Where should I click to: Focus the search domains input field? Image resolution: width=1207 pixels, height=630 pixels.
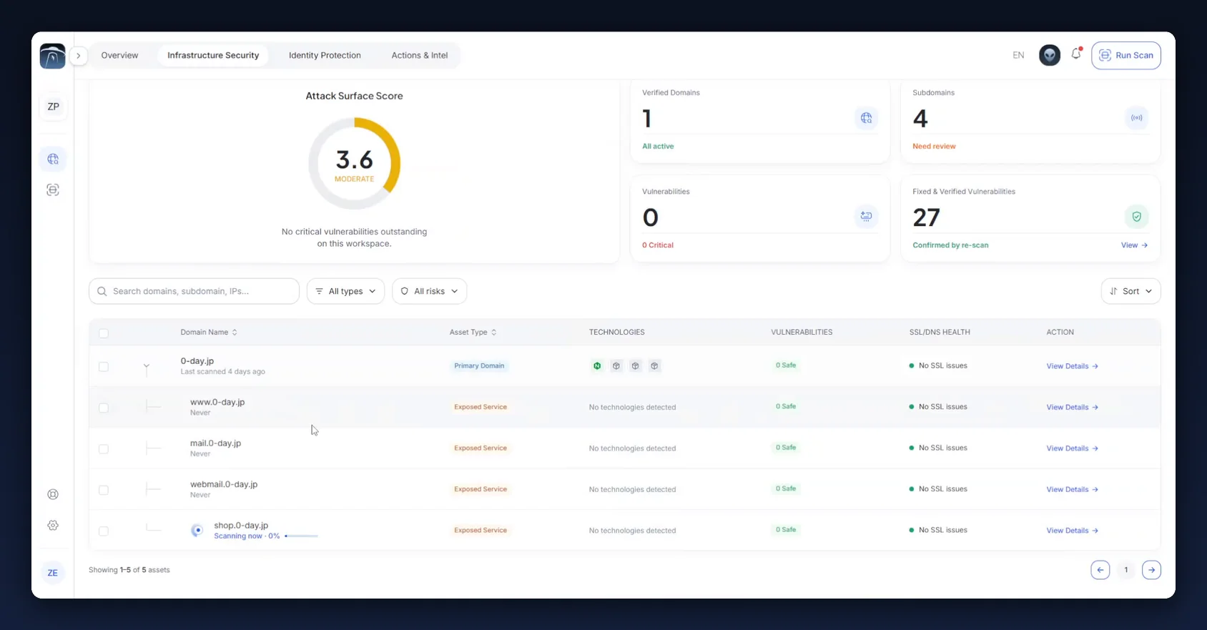coord(194,291)
